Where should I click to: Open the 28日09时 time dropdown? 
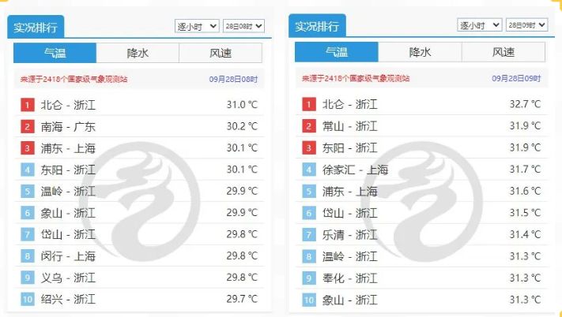point(526,24)
